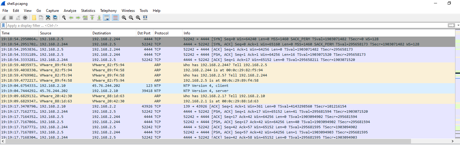This screenshot has width=460, height=145.
Task: Jump to the last packet
Action: tap(99, 18)
